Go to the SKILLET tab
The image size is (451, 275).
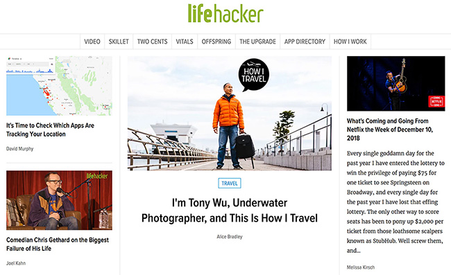(119, 42)
